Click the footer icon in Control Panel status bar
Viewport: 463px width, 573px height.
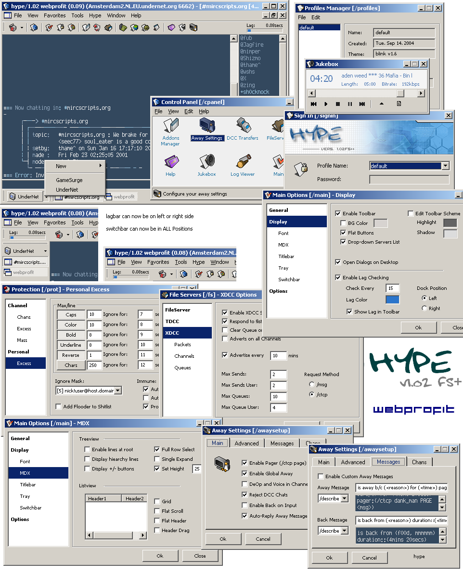pos(157,193)
